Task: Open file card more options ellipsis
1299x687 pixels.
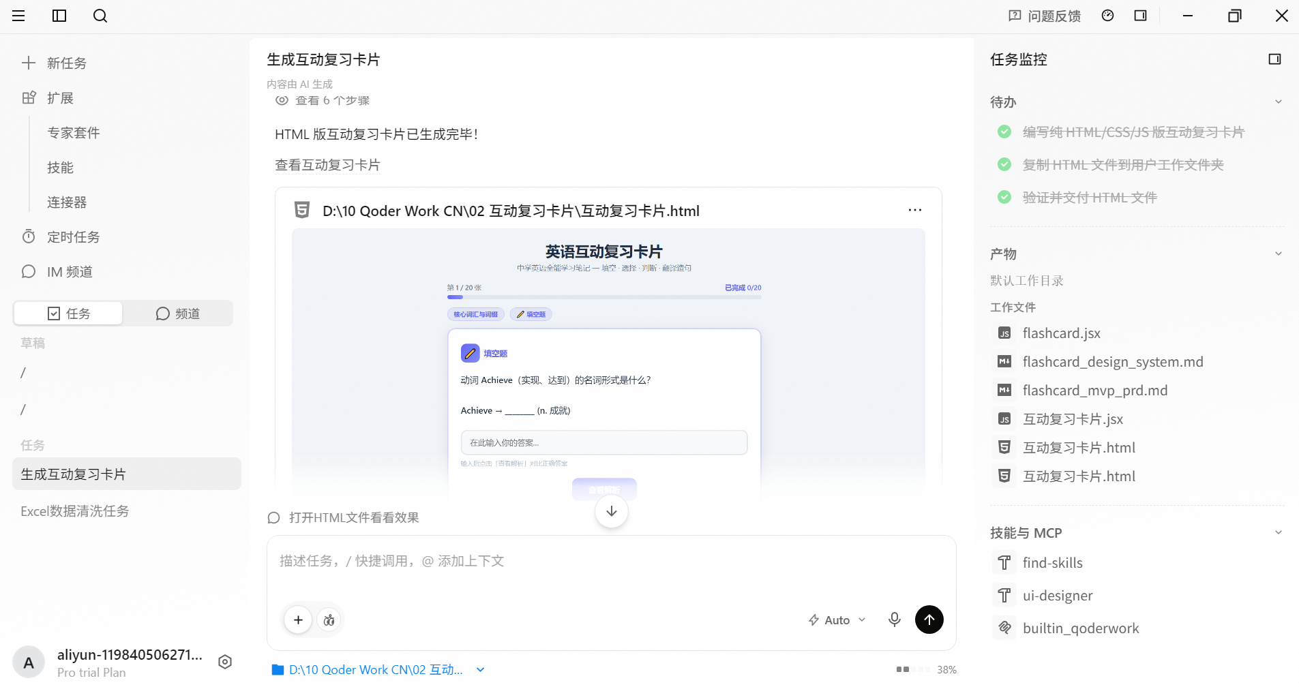Action: 915,210
